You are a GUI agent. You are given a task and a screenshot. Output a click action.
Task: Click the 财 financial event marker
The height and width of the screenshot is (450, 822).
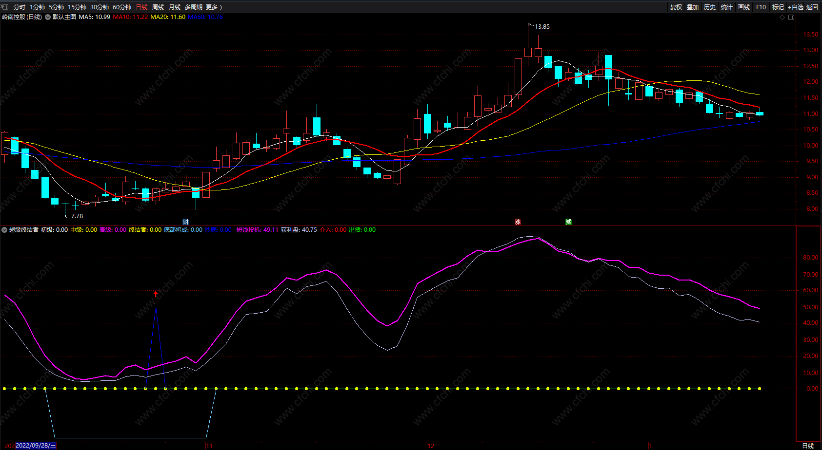pos(185,222)
